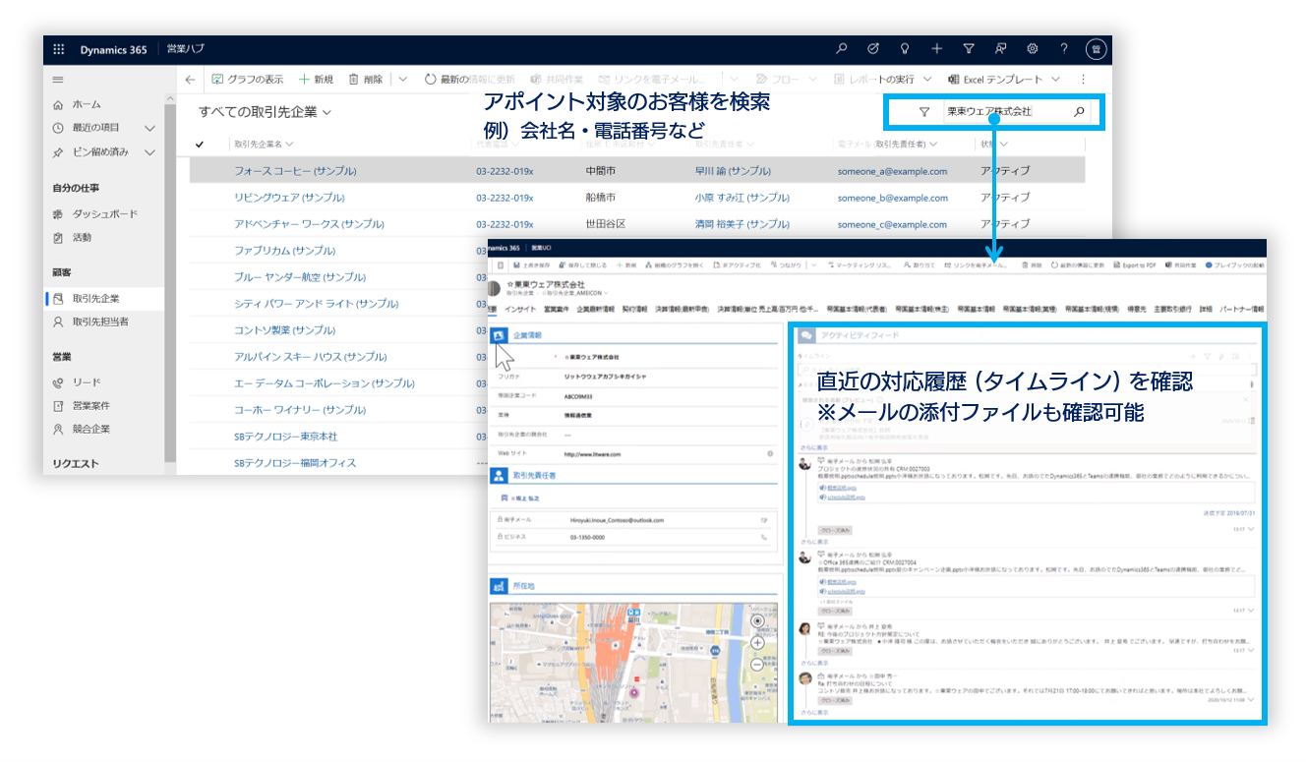
Task: Click 最新の情報に更新 refresh in list toolbar
Action: (x=470, y=80)
